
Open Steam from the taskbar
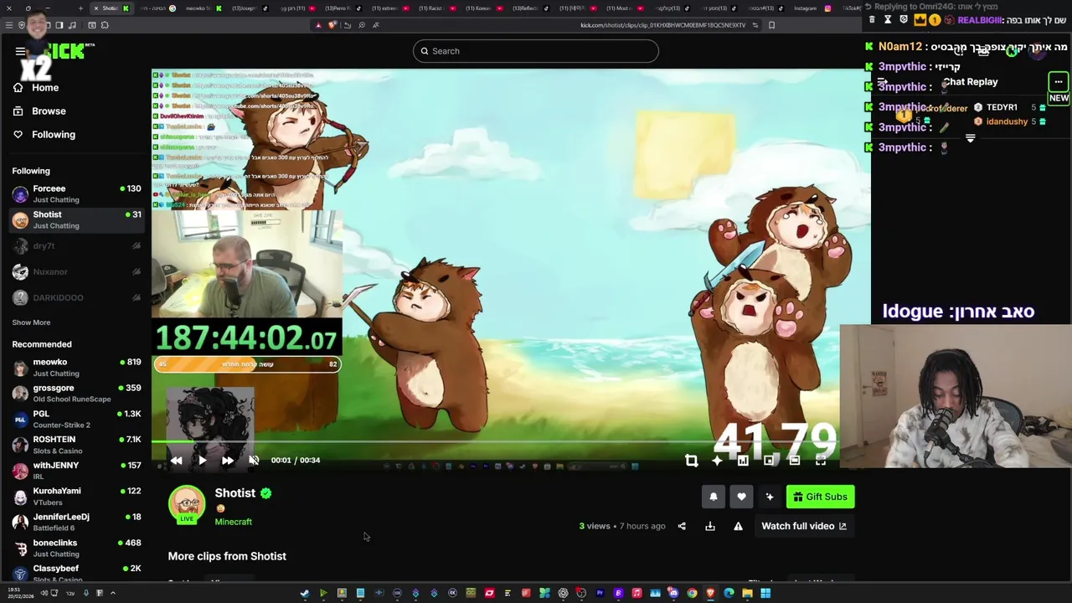pos(305,593)
